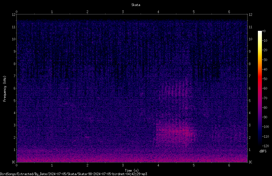Click the "DC" label on the right frequency axis
The width and height of the screenshot is (272, 176).
[x=250, y=162]
